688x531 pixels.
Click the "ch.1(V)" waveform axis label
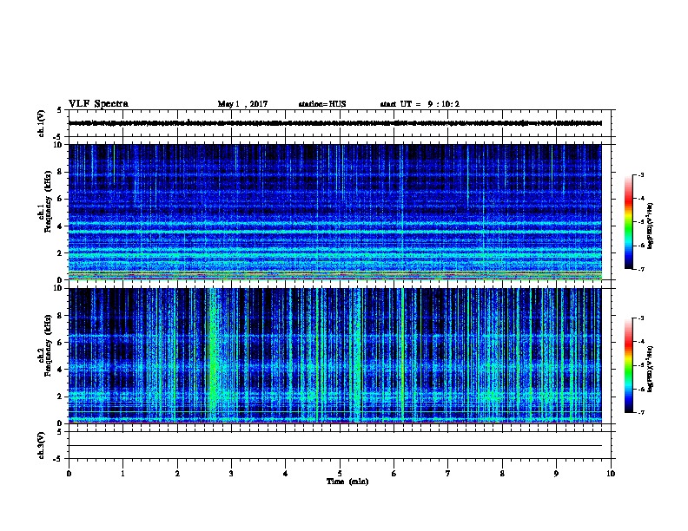pos(41,123)
